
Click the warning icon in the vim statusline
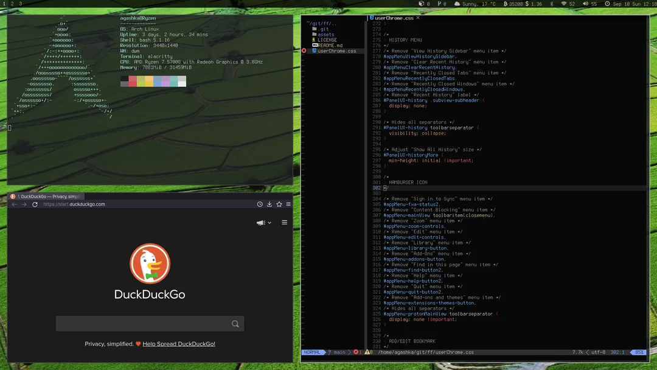coord(367,352)
